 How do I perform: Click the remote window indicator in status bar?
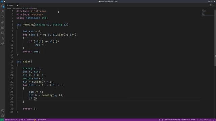(2, 120)
